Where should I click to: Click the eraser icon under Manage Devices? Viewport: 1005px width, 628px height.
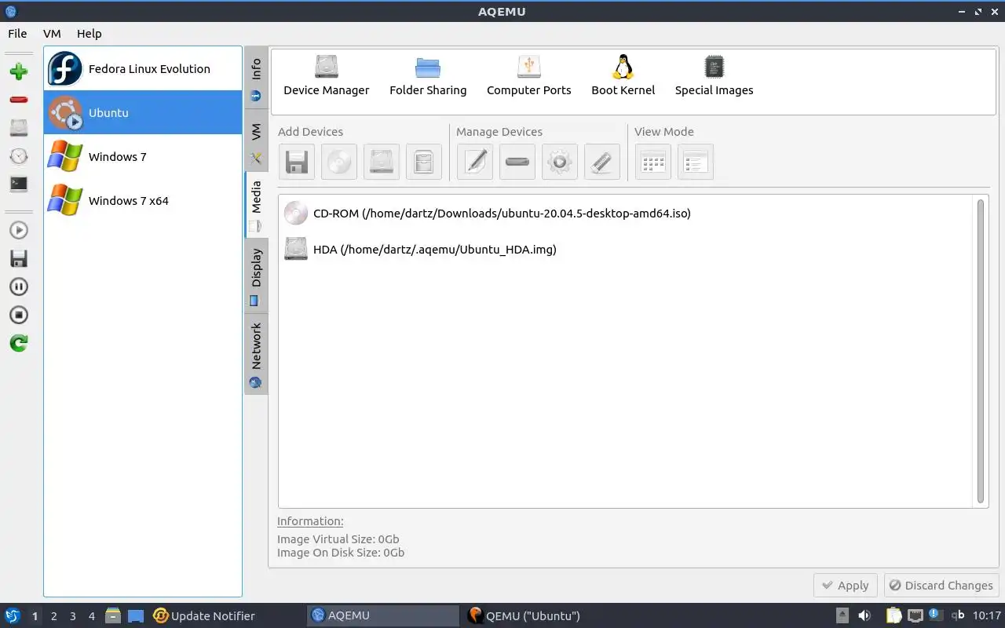[602, 162]
